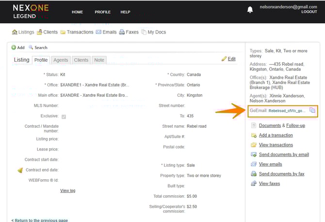Toggle the Exclusive checkbox
Screen dimensions: 325x222
coord(64,116)
